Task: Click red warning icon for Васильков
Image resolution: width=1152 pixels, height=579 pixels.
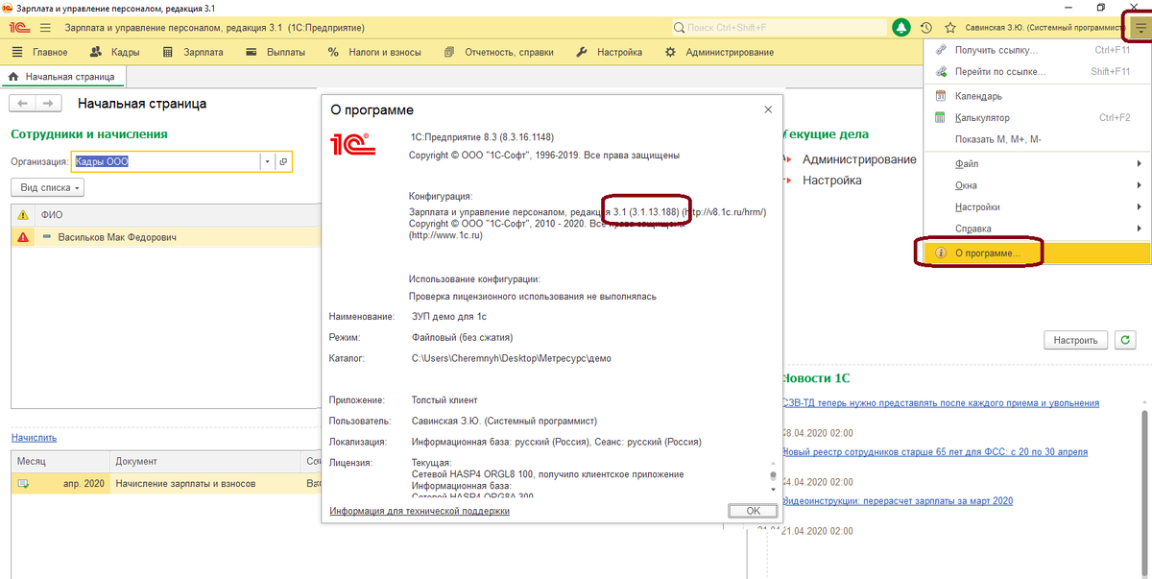Action: [23, 237]
